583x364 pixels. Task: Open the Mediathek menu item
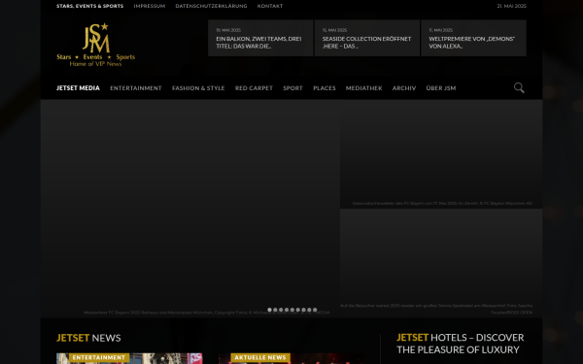[364, 88]
